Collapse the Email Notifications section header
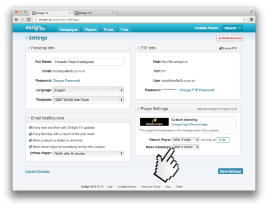268x208 pixels. pos(78,118)
